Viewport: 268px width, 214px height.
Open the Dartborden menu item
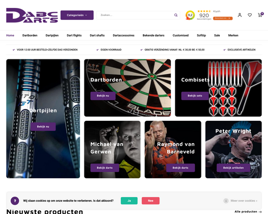(x=30, y=35)
